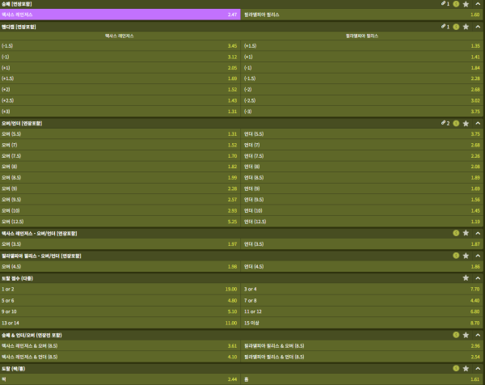Click coin icon in total odd/even (짝/홀) header
This screenshot has width=485, height=385.
pyautogui.click(x=456, y=368)
